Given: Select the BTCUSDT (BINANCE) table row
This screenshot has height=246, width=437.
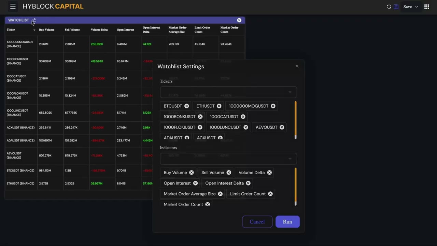Looking at the screenshot, I should click(125, 170).
